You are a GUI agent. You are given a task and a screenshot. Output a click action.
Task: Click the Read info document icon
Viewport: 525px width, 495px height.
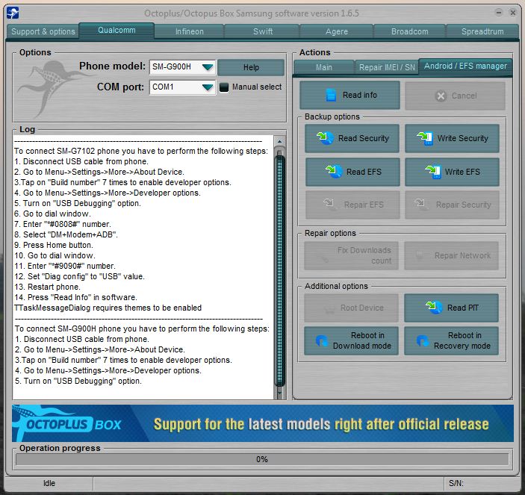[x=331, y=95]
